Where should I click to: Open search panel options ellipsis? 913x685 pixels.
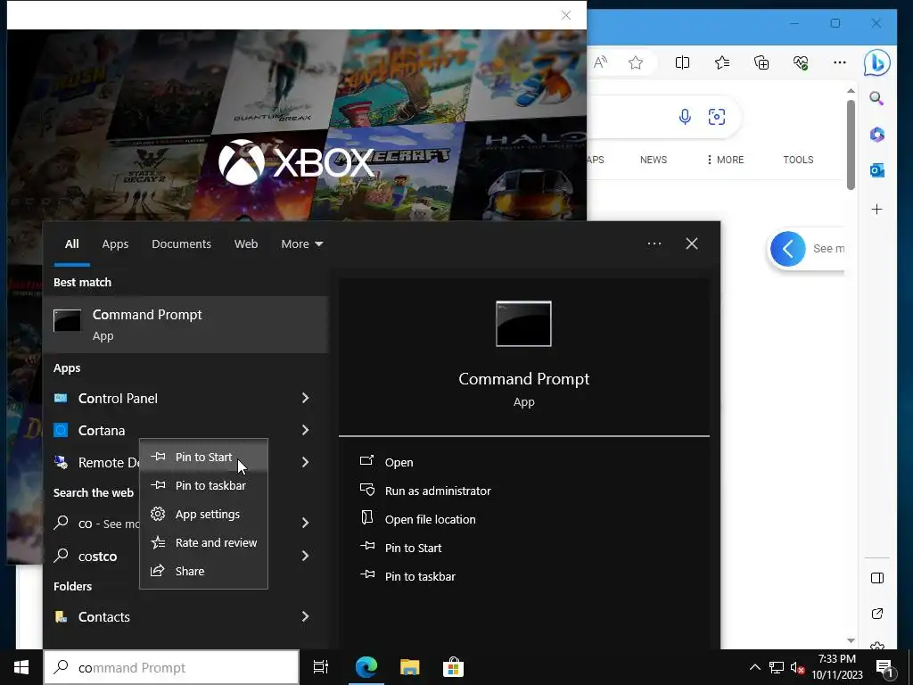point(654,243)
